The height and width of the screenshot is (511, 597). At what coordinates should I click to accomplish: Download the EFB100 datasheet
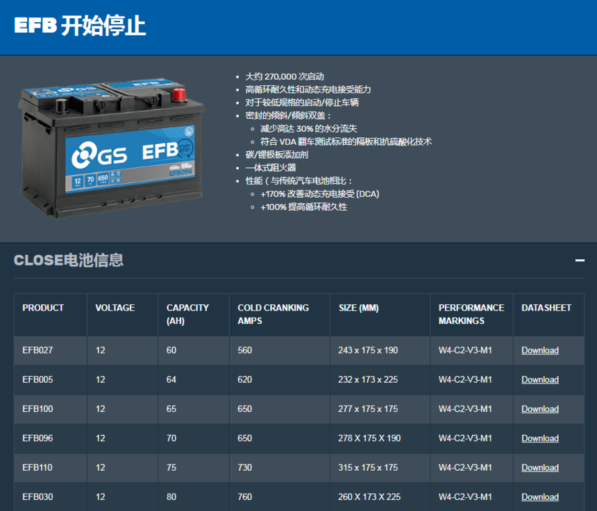pyautogui.click(x=540, y=408)
